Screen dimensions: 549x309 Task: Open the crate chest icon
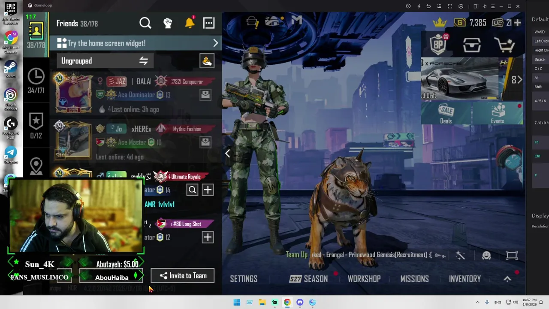(472, 45)
